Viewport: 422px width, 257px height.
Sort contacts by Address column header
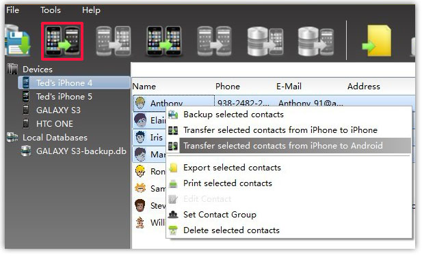click(x=364, y=87)
